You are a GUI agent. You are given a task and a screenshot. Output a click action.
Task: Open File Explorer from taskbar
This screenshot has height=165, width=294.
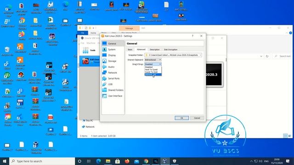pyautogui.click(x=108, y=161)
